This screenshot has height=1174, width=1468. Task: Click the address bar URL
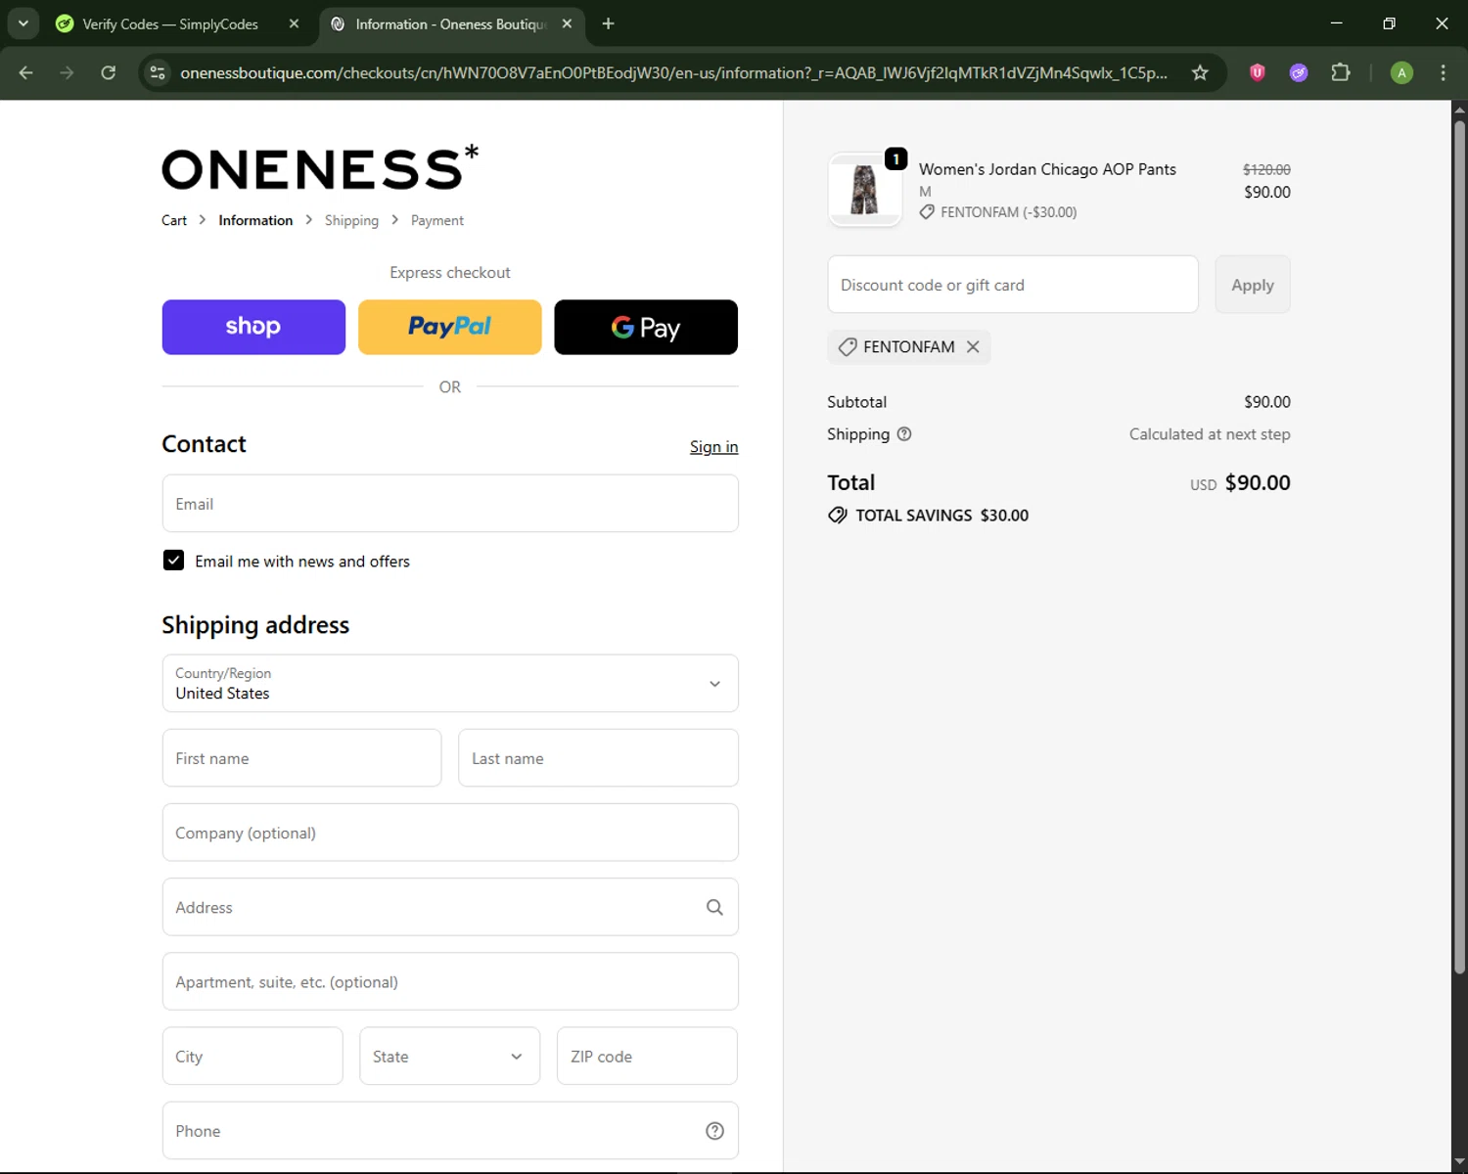click(673, 72)
